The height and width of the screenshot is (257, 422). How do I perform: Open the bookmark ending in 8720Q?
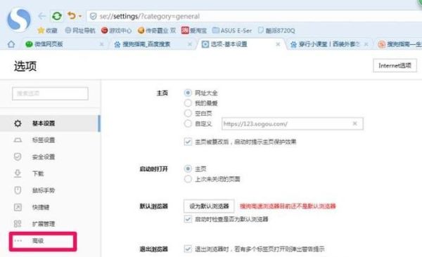[x=276, y=30]
